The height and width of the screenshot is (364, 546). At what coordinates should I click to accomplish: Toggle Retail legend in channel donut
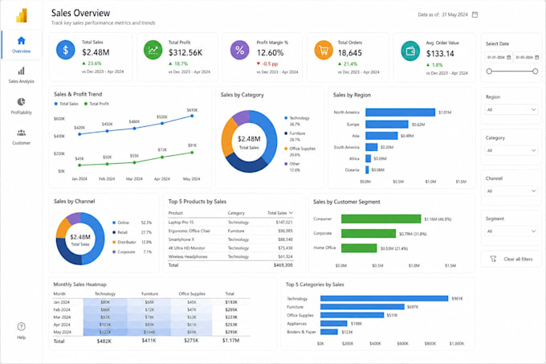120,232
